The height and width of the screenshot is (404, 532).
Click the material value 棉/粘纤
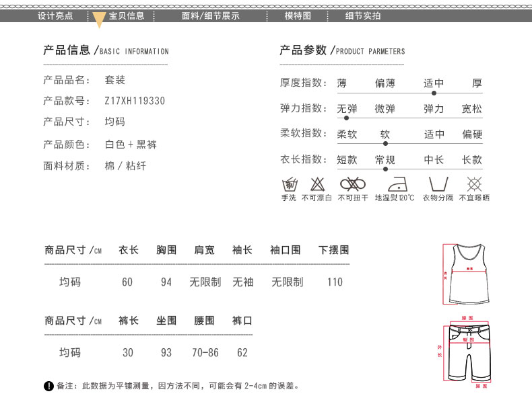coord(125,166)
